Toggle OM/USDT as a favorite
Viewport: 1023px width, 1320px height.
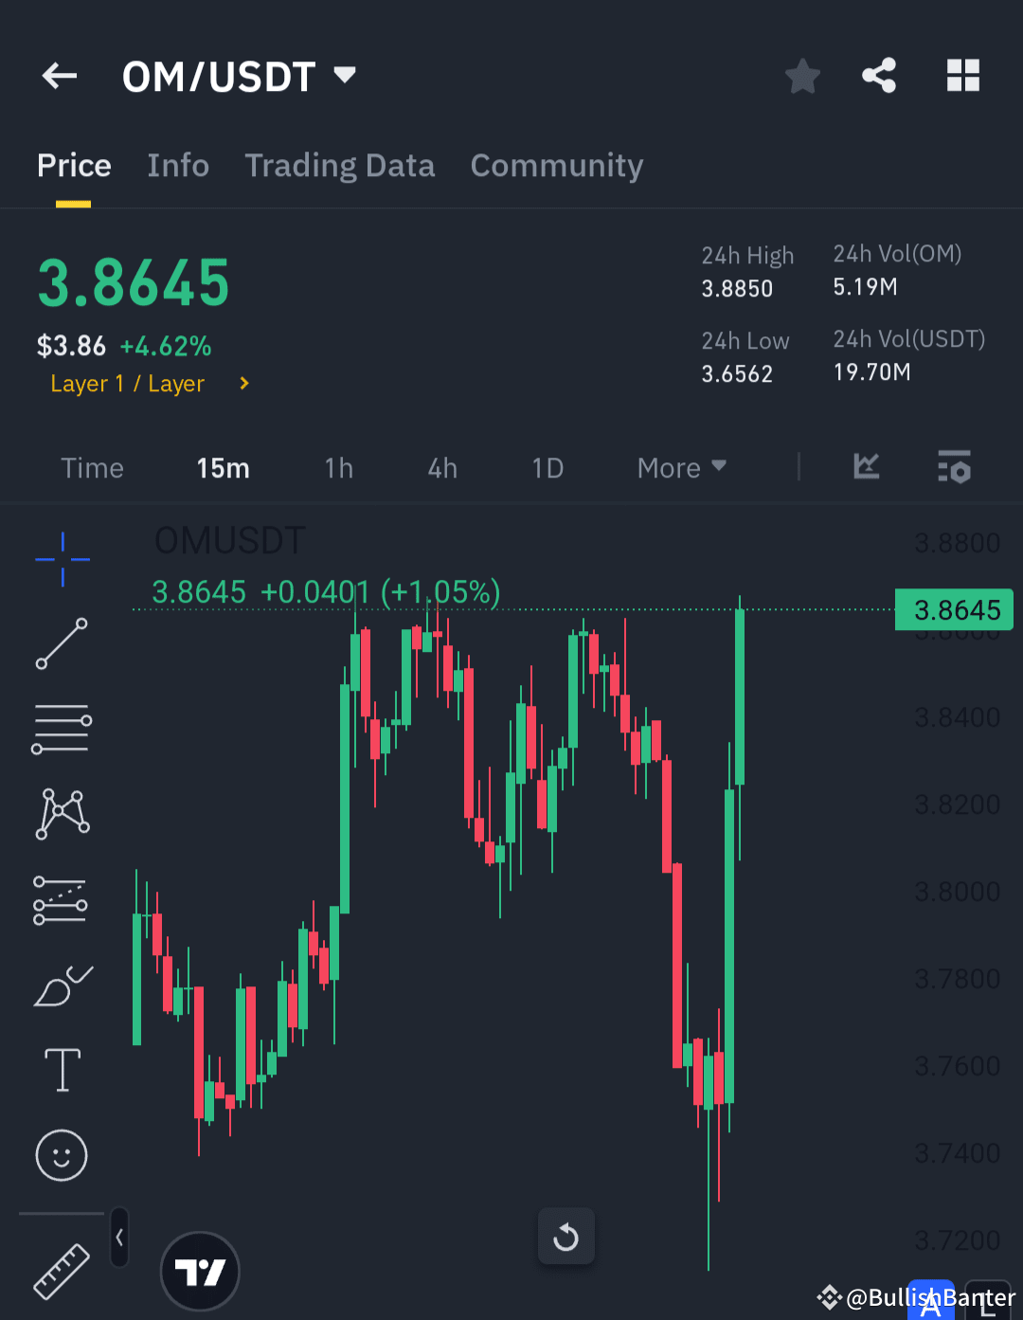(x=802, y=76)
